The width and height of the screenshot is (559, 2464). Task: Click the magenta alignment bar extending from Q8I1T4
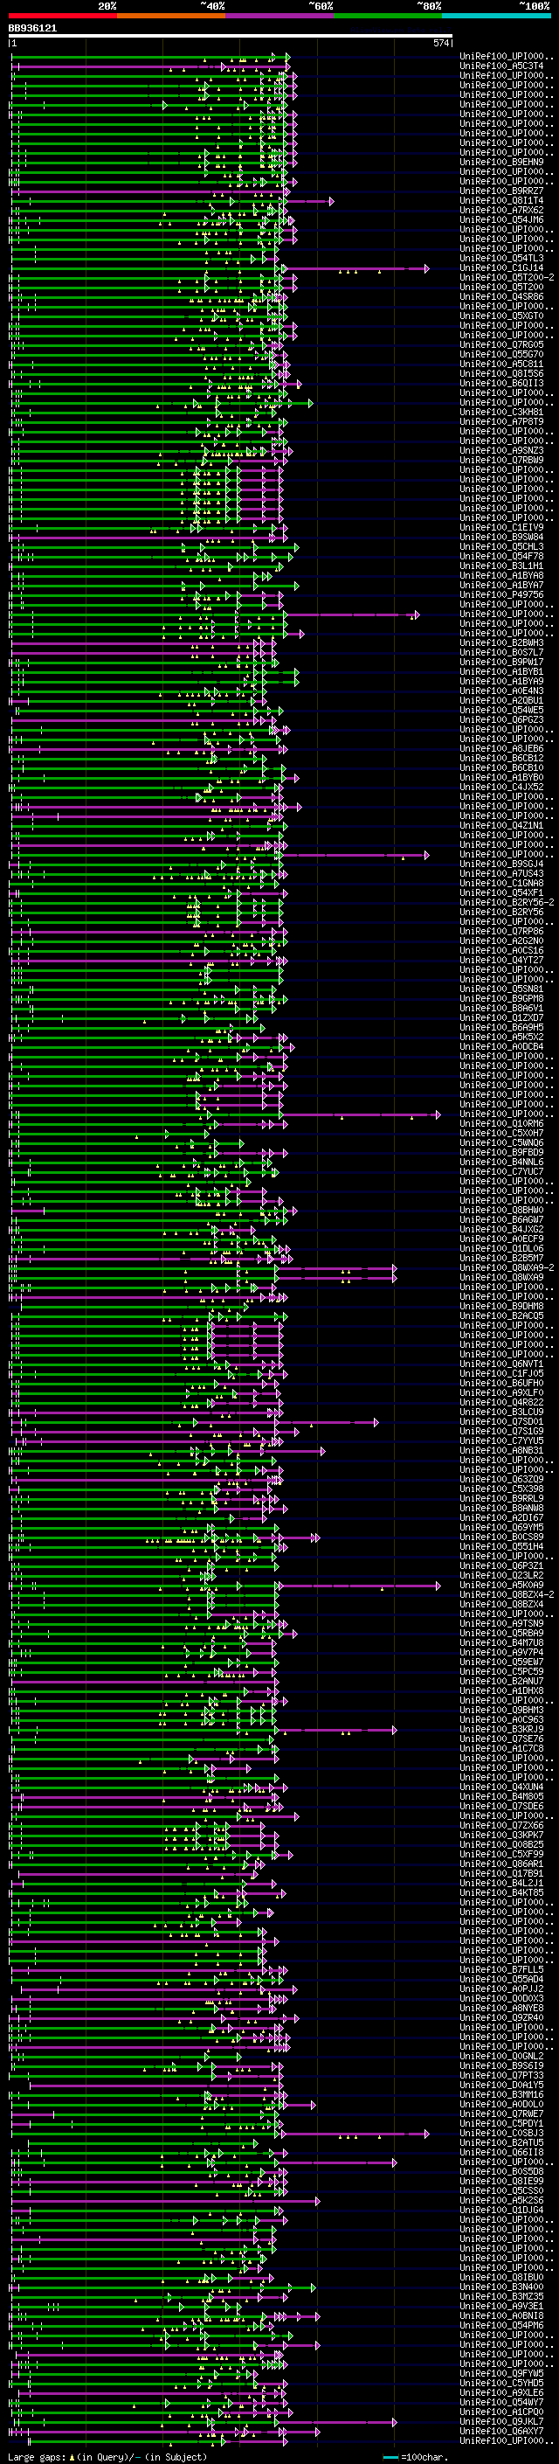coord(307,201)
